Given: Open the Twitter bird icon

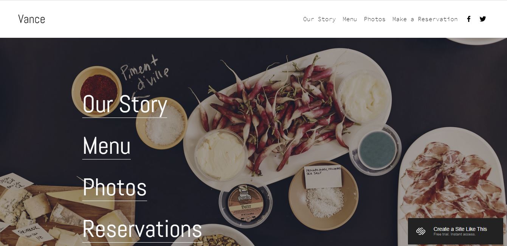Looking at the screenshot, I should pyautogui.click(x=483, y=19).
